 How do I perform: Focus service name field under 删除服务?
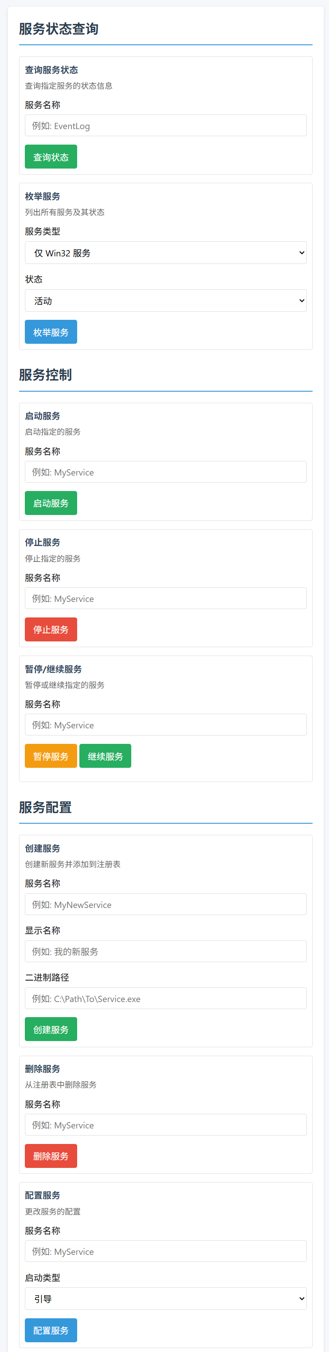(165, 1125)
